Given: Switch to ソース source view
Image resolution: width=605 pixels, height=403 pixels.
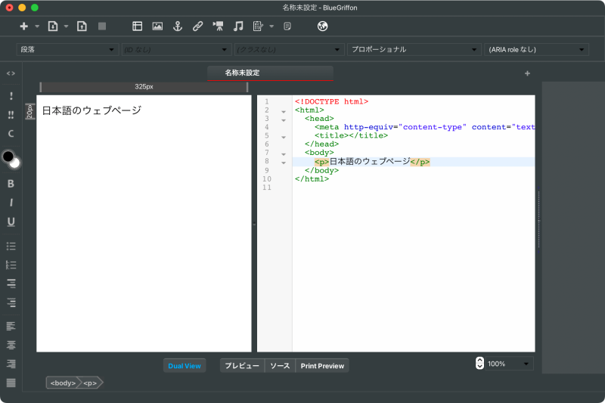Looking at the screenshot, I should (280, 366).
